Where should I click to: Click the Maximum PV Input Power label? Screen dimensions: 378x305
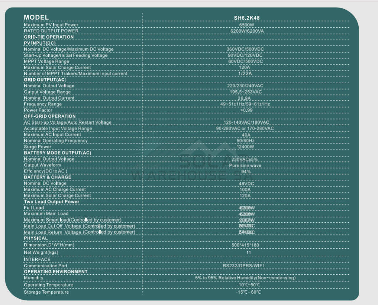pos(51,25)
